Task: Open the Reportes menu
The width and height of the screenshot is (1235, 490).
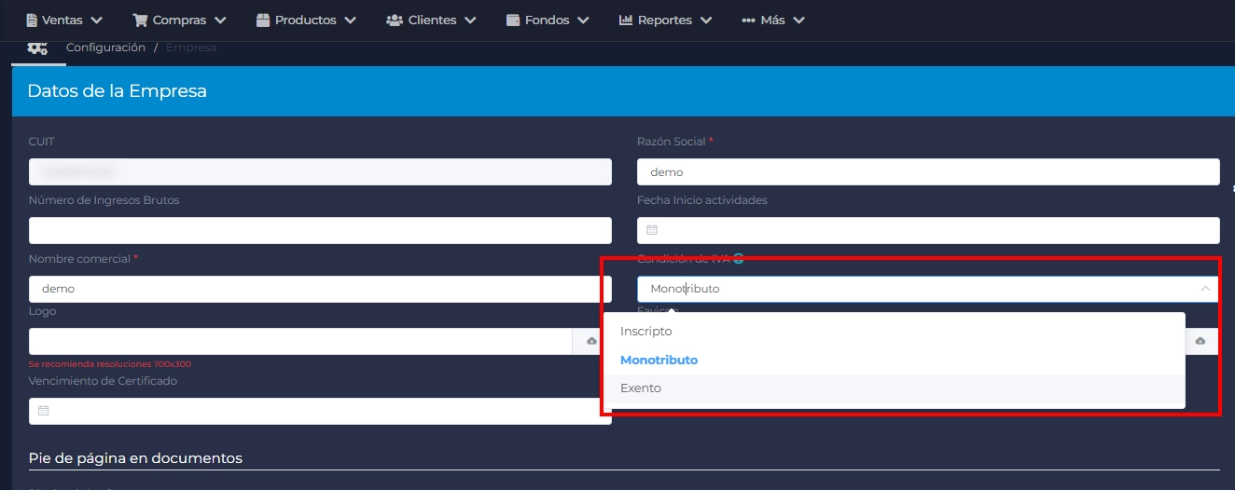Action: (665, 20)
